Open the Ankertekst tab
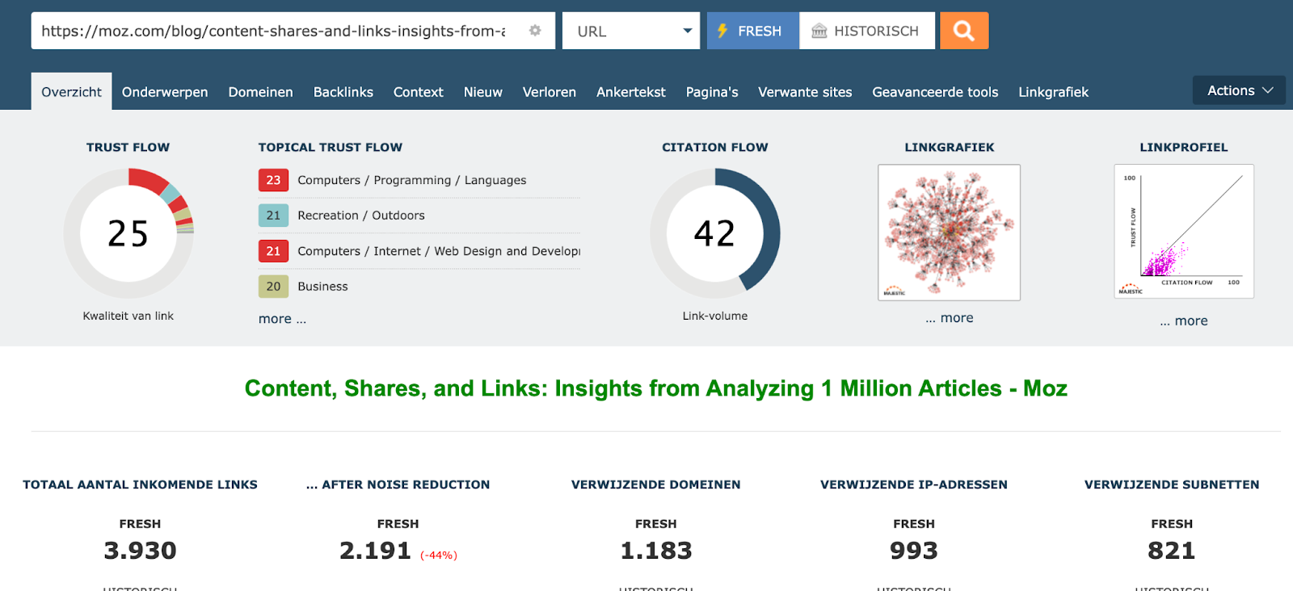This screenshot has width=1293, height=591. coord(631,92)
